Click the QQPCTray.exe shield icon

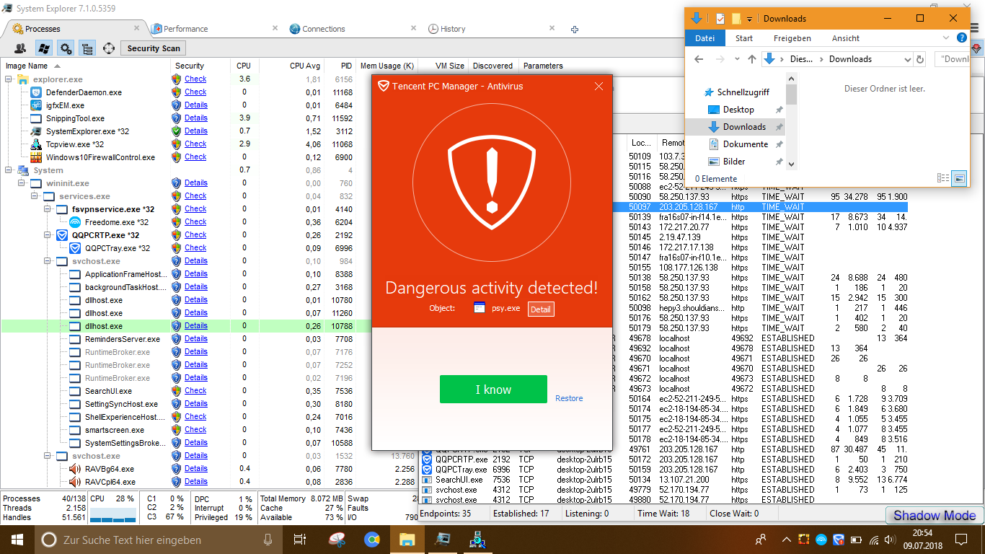click(75, 248)
